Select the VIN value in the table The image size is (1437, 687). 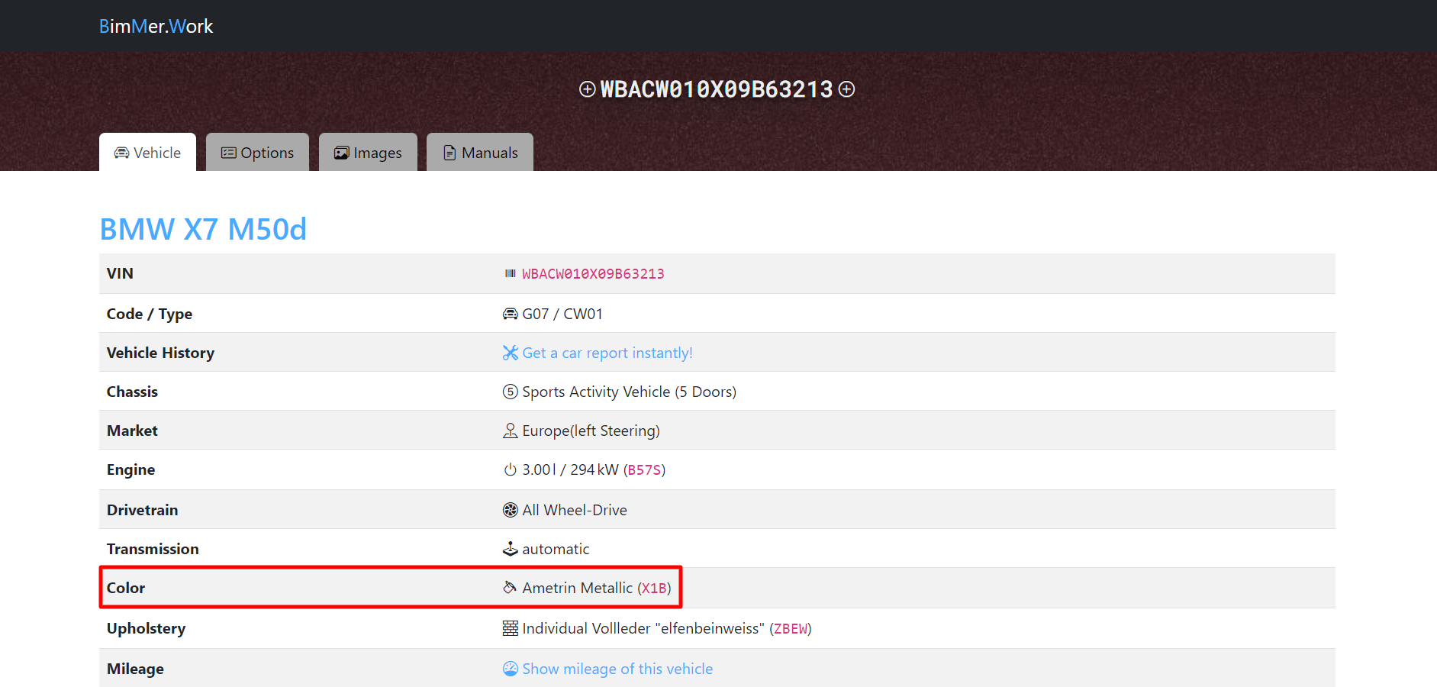click(x=593, y=274)
